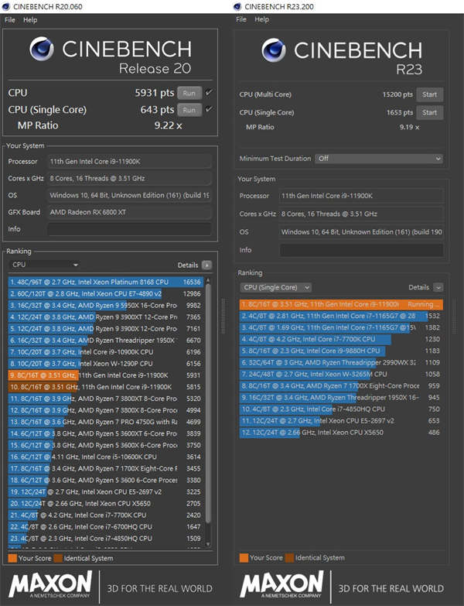Click the MAXON logo in R20 window
This screenshot has height=606, width=464.
point(50,586)
